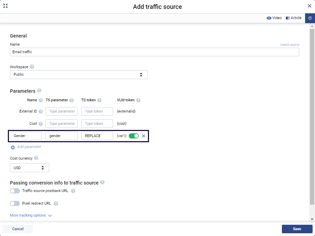The height and width of the screenshot is (236, 315).
Task: Click the External ID help tooltip icon
Action: point(41,111)
